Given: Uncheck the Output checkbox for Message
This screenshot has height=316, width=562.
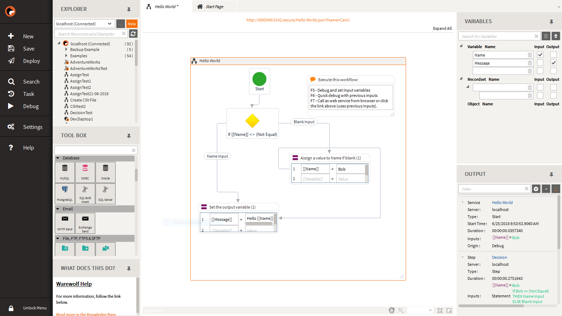Looking at the screenshot, I should coord(554,63).
